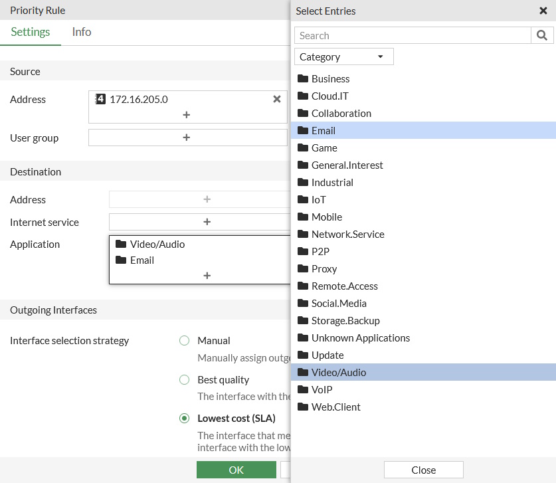Select the Lowest cost (SLA) option
Image resolution: width=556 pixels, height=483 pixels.
(183, 419)
